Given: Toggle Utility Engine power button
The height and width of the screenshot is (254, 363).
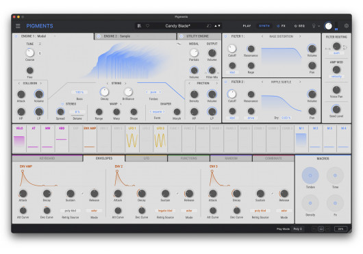Looking at the screenshot, I should 181,36.
